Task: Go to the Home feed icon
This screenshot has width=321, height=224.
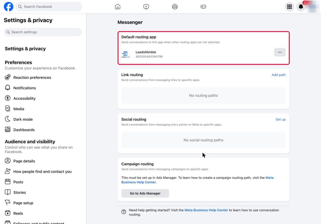Action: pyautogui.click(x=118, y=7)
